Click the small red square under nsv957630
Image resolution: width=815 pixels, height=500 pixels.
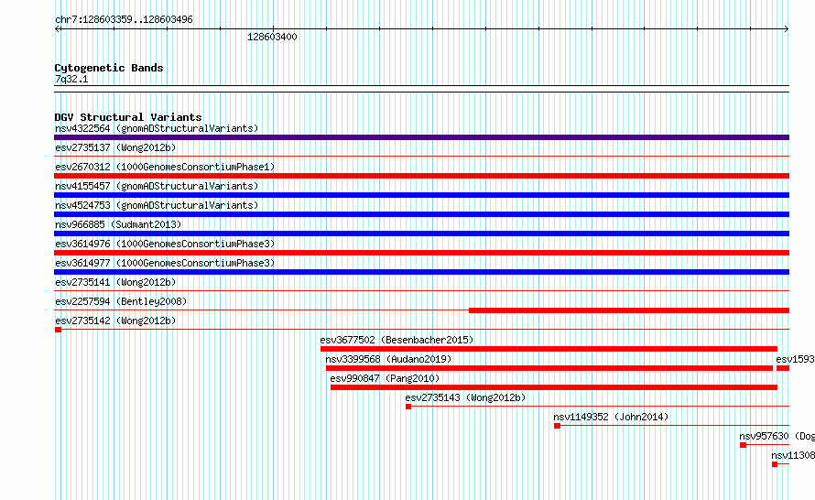pos(744,445)
